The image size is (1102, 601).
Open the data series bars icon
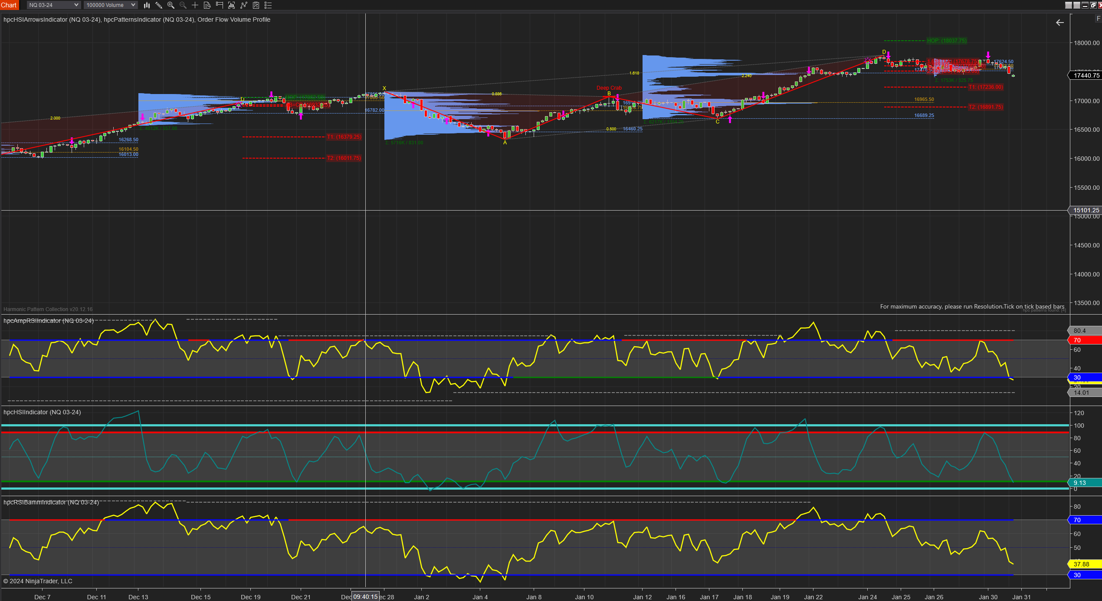tap(232, 5)
